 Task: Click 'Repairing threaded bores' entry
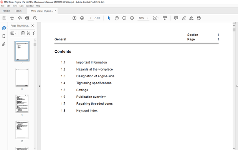[94, 103]
